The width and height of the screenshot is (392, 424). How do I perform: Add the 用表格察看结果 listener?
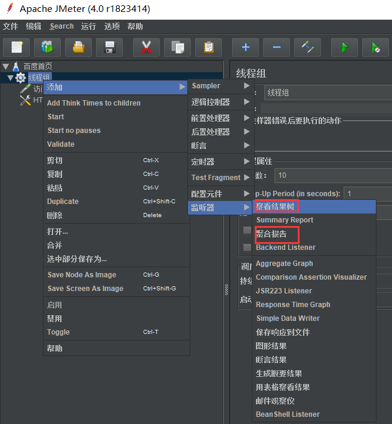(x=314, y=387)
